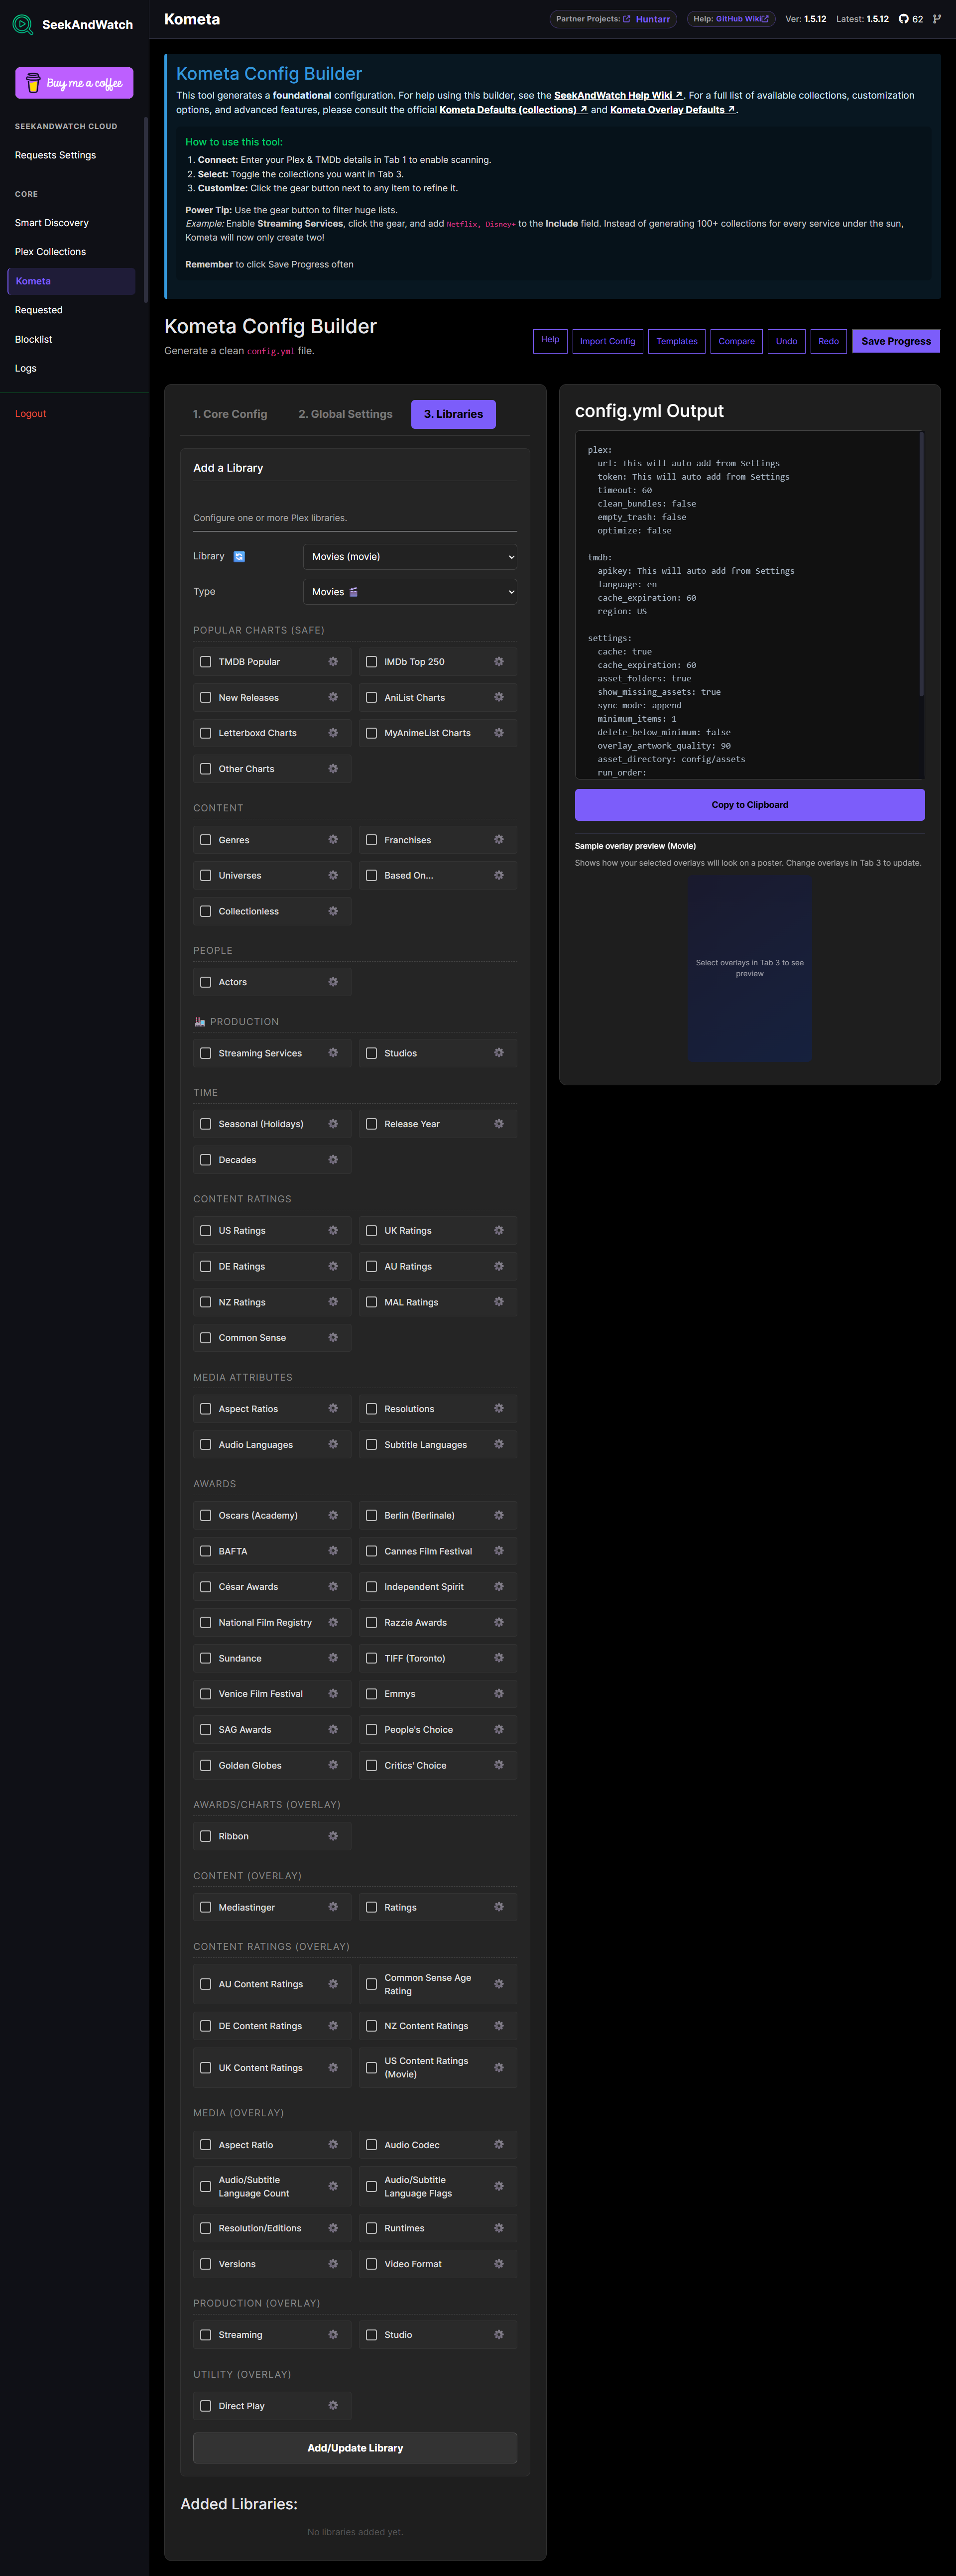The width and height of the screenshot is (956, 2576).
Task: Open gear settings for Direct Play
Action: pos(333,2406)
